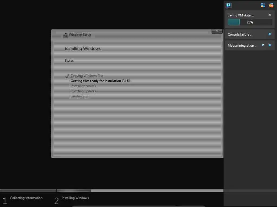Click the Installing Windows heading

tap(83, 49)
